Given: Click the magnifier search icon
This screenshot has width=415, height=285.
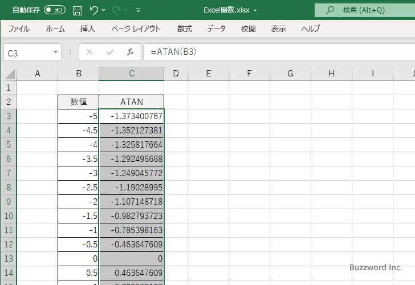Looking at the screenshot, I should [329, 10].
